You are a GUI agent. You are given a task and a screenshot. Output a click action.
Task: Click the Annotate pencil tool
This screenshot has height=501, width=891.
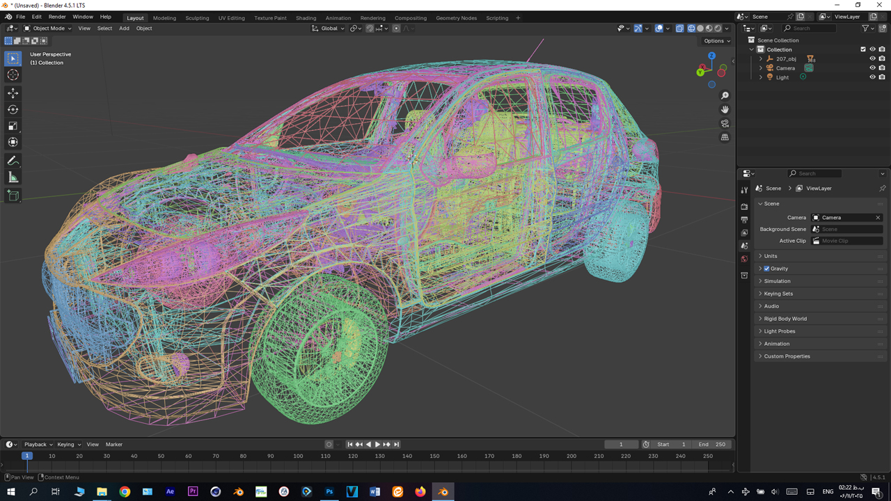[13, 161]
